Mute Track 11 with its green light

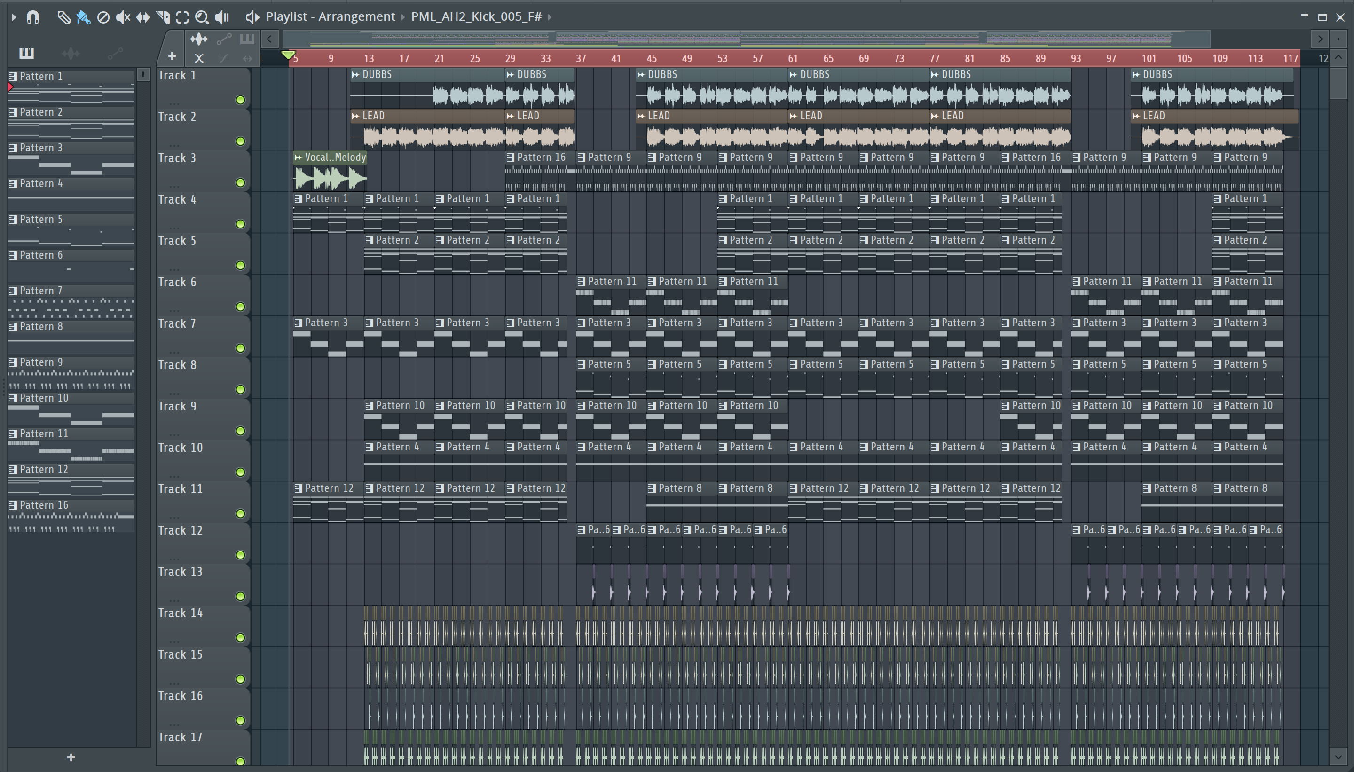(x=240, y=513)
